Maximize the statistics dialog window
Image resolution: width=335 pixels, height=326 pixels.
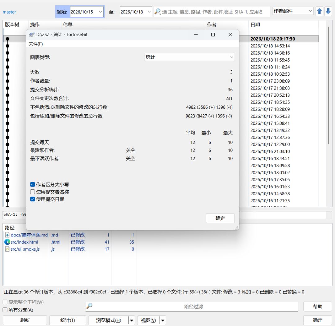click(x=213, y=35)
